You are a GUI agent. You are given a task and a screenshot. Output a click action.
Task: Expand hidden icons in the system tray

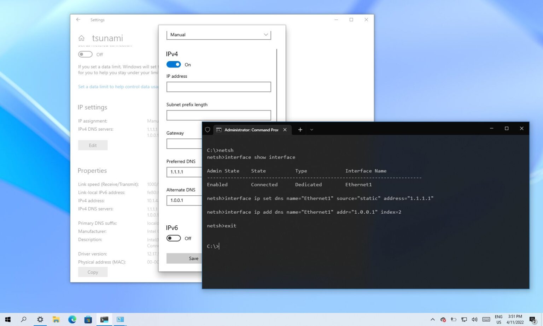tap(433, 320)
